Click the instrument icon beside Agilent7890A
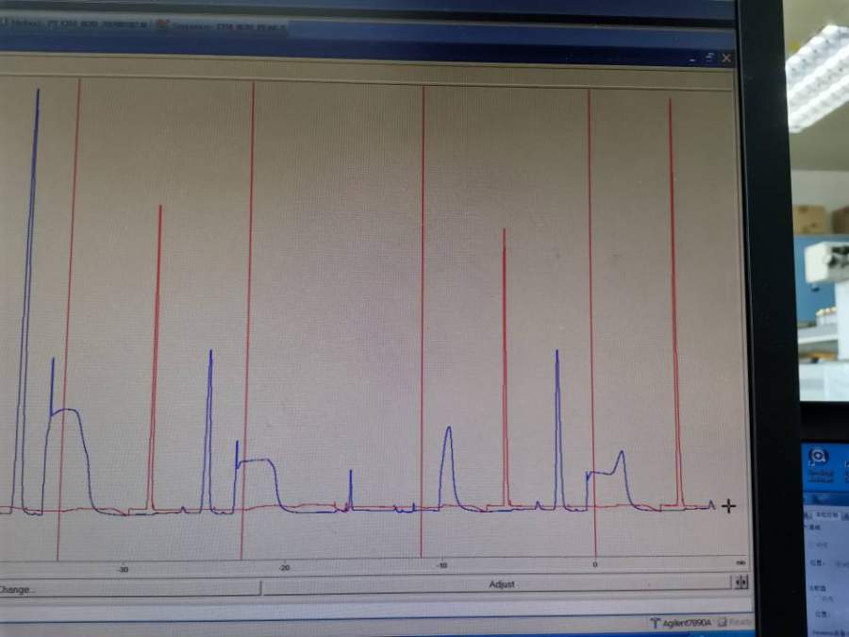849x637 pixels. (656, 623)
